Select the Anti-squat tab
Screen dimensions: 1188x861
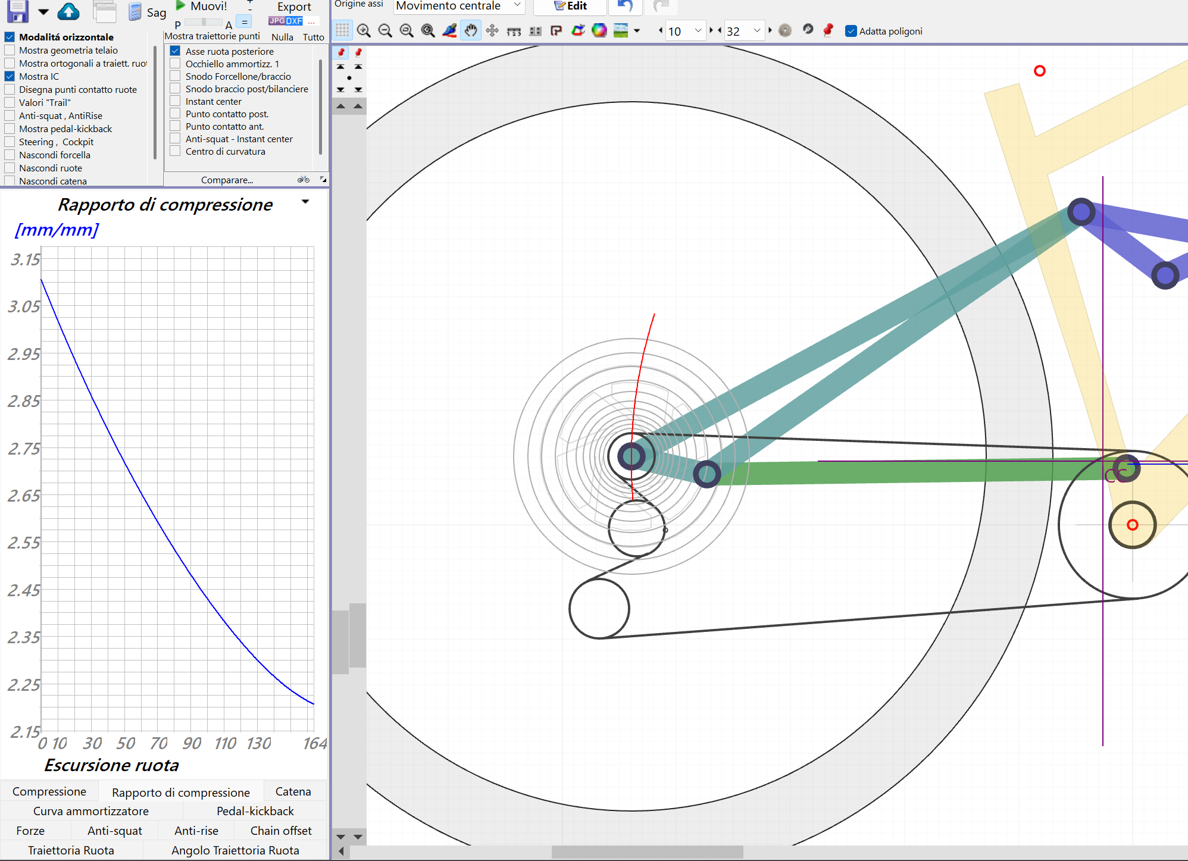115,831
